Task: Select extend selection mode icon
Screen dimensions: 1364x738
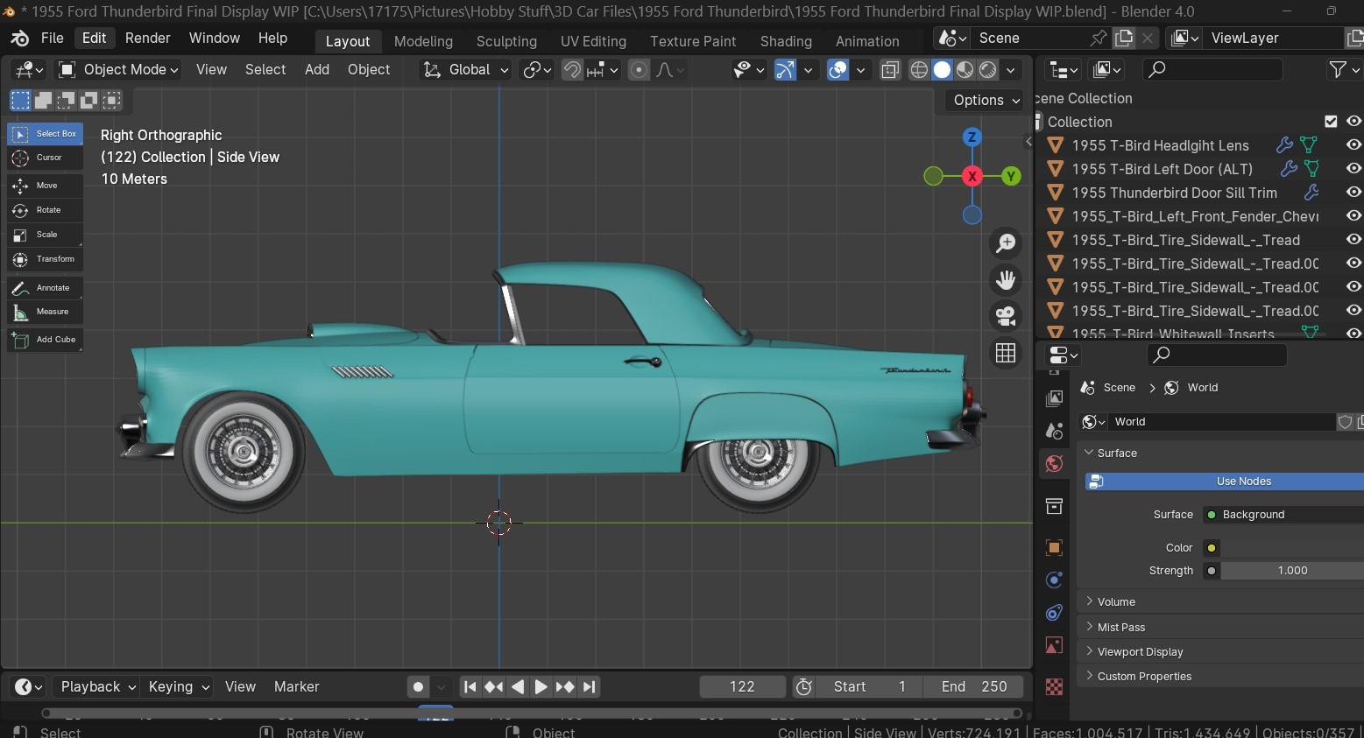Action: 43,101
